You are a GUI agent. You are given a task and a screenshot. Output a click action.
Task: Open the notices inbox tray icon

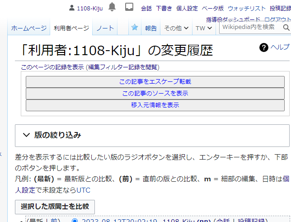pos(129,7)
